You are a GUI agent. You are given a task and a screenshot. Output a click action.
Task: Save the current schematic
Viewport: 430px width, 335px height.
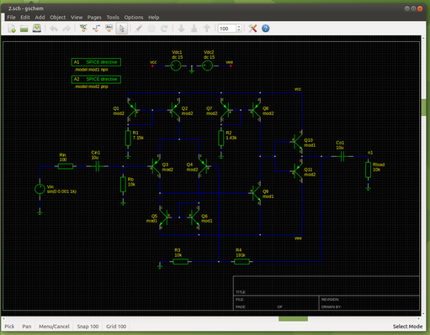click(x=37, y=29)
